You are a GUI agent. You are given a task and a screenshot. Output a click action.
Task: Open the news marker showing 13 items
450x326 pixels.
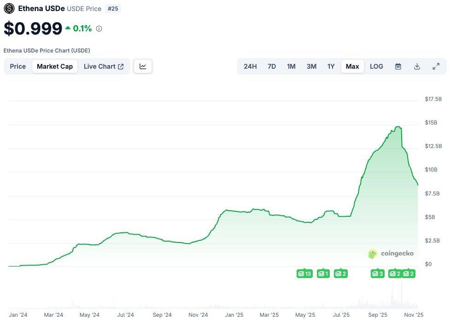coord(304,274)
